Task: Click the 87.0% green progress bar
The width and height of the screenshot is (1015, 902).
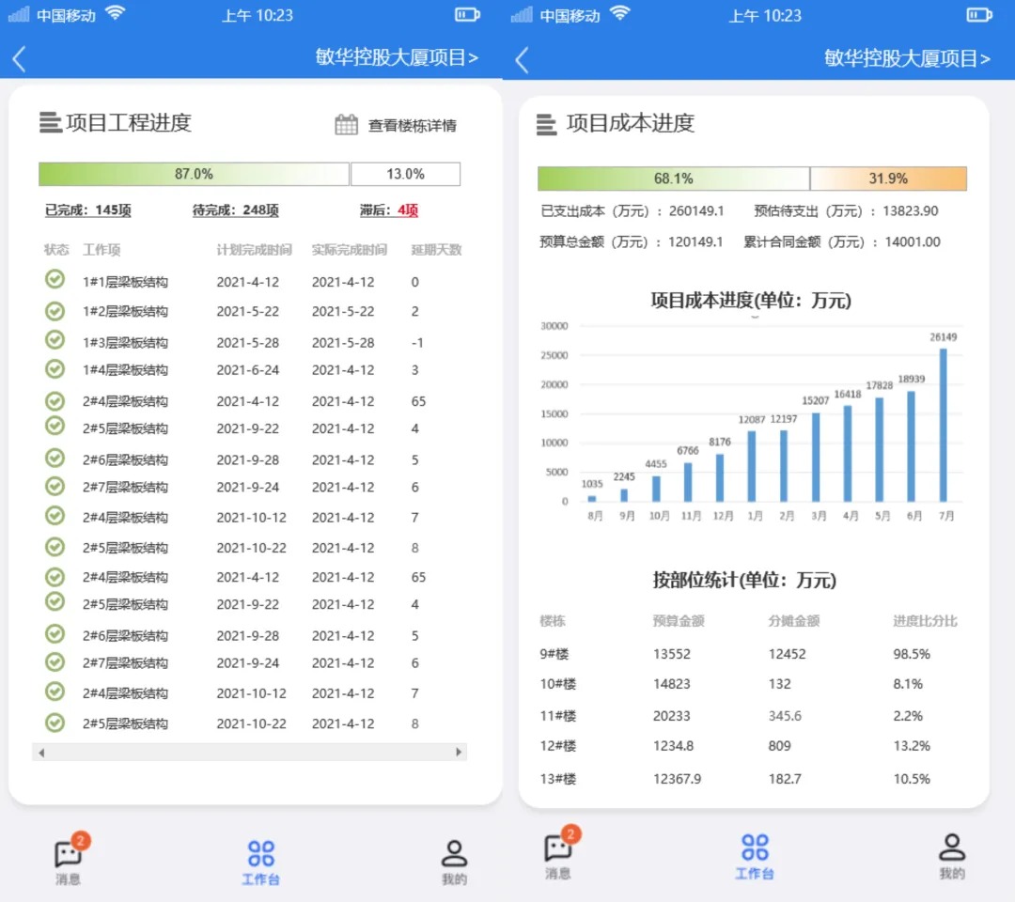Action: coord(194,174)
